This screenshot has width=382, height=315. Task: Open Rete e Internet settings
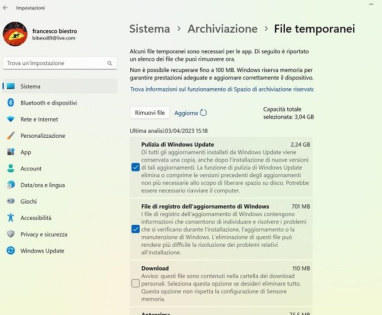pos(60,119)
